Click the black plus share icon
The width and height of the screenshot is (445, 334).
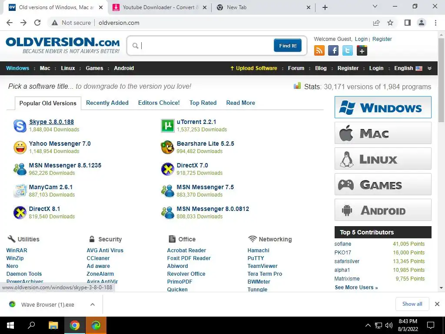point(362,50)
